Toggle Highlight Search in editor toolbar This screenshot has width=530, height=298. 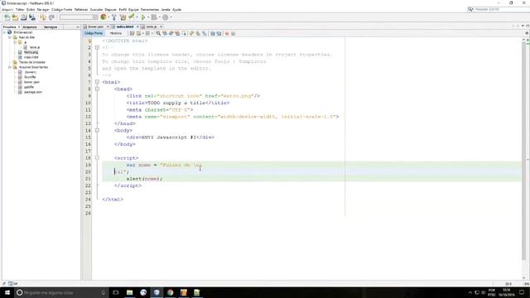point(177,33)
